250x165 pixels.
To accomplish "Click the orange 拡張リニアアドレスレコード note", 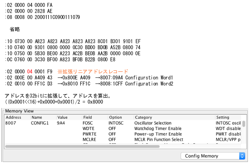I will click(x=93, y=72).
